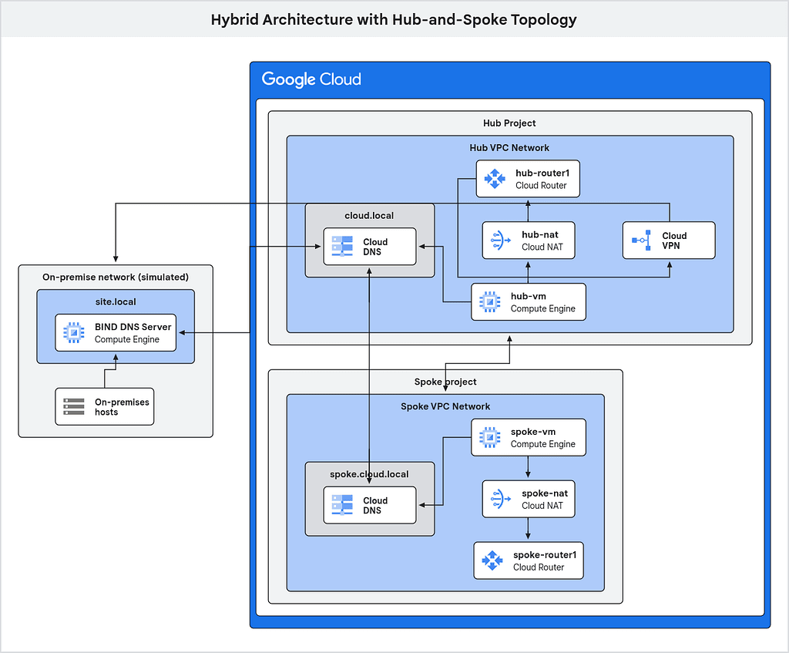Click the 'site.local' zone heading
789x653 pixels.
click(116, 301)
